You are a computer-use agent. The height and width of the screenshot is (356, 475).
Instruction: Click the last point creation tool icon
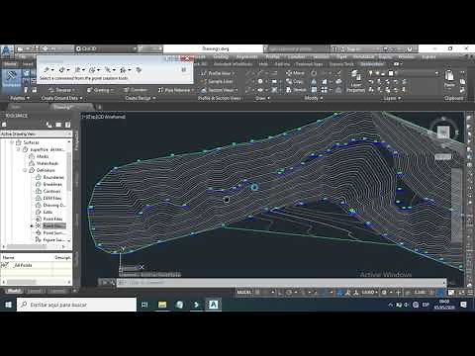(139, 70)
